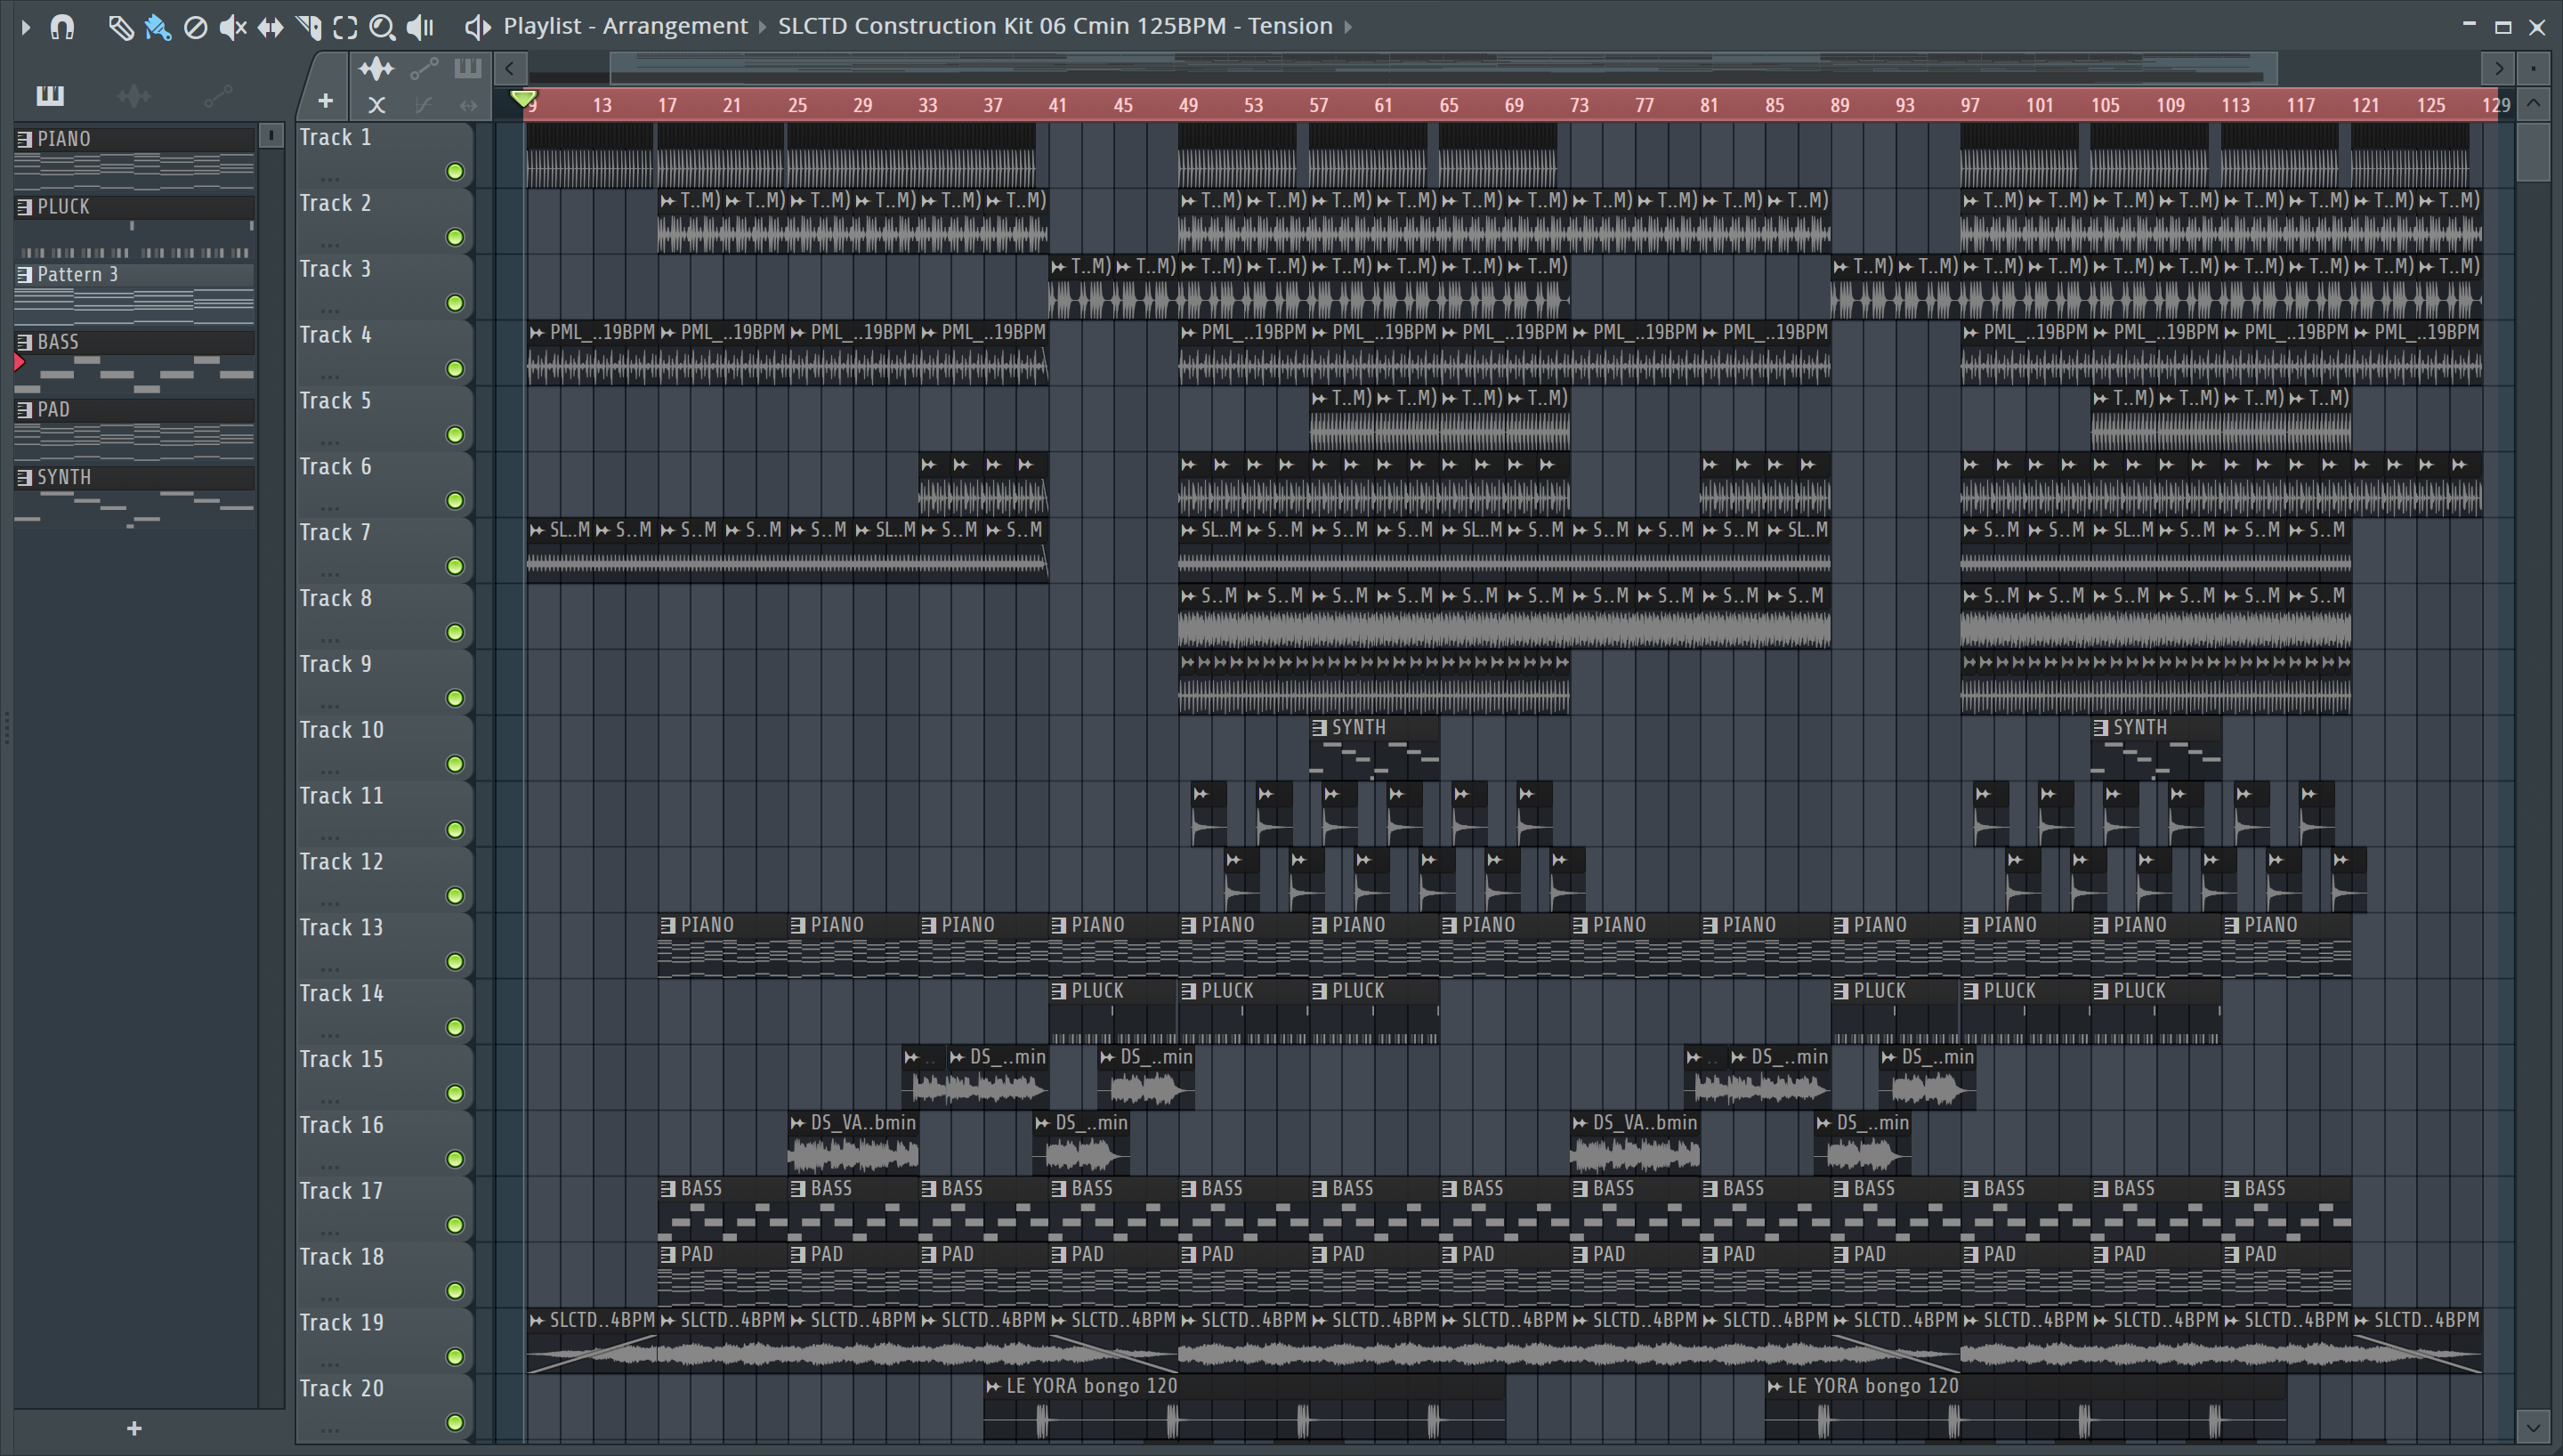Click the Track 19 header name

pyautogui.click(x=342, y=1323)
